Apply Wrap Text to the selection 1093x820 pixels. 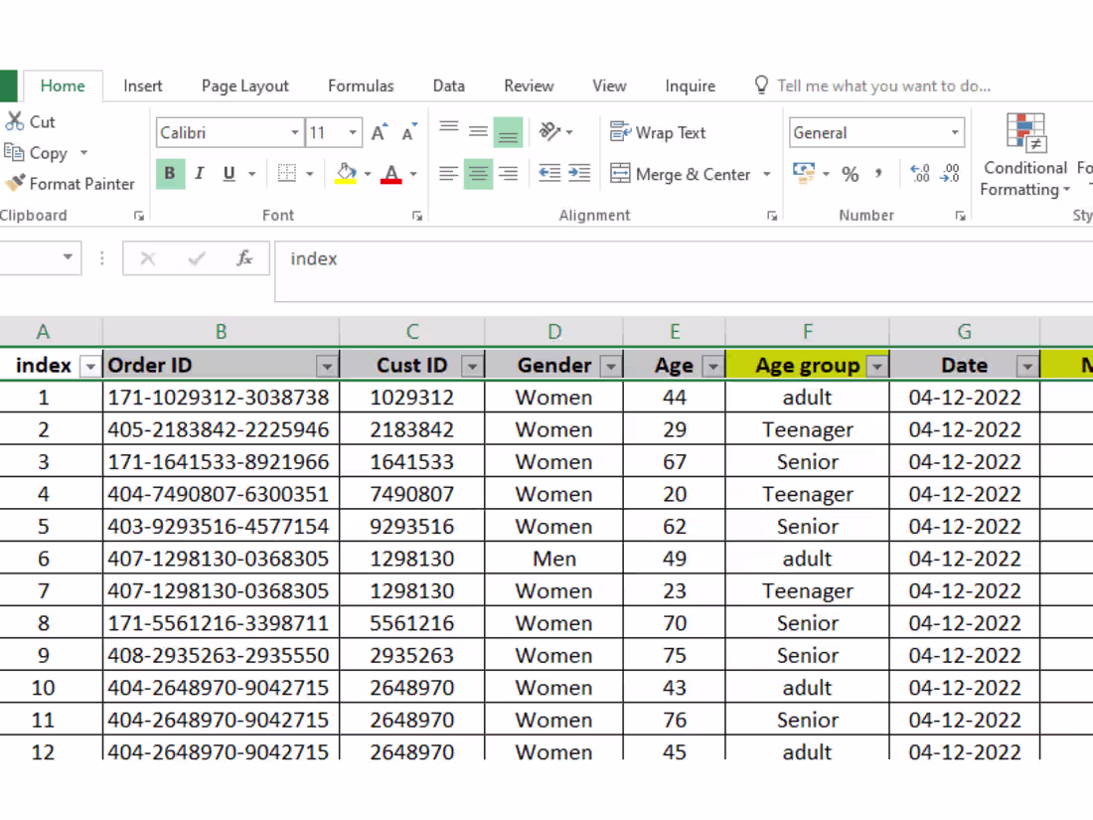[x=661, y=132]
